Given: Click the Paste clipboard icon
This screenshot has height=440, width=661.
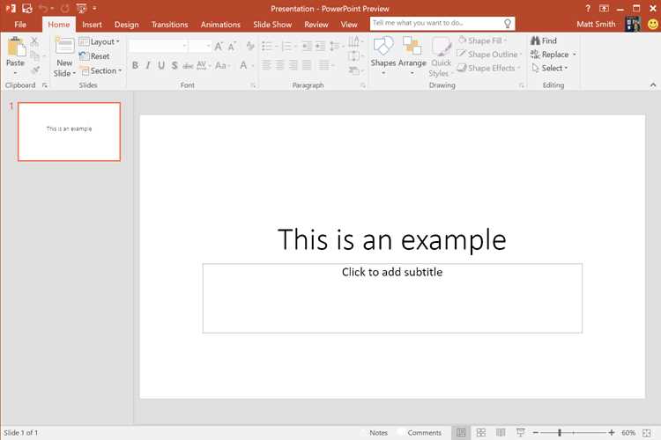Looking at the screenshot, I should (x=16, y=47).
